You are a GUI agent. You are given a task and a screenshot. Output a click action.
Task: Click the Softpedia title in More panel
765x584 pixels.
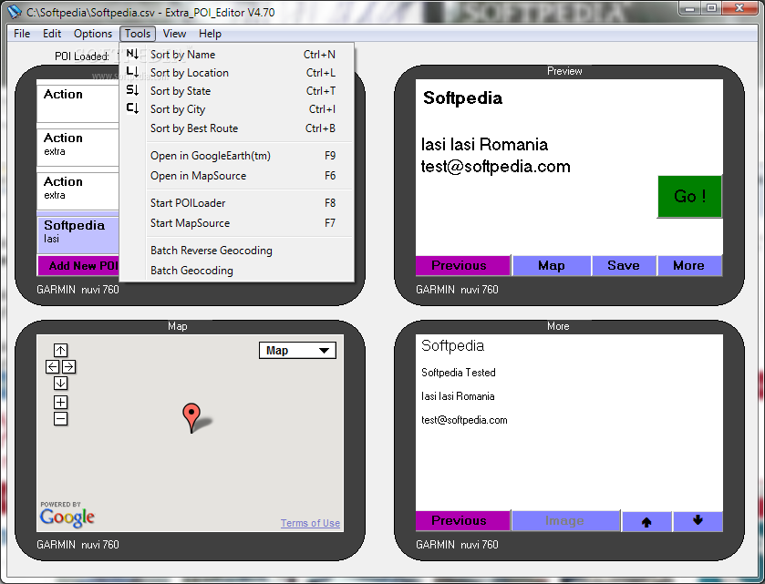453,345
